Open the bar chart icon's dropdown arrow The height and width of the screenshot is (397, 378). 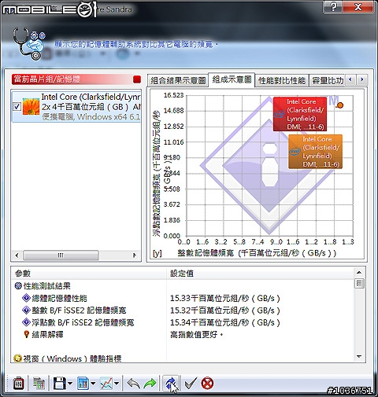93,384
